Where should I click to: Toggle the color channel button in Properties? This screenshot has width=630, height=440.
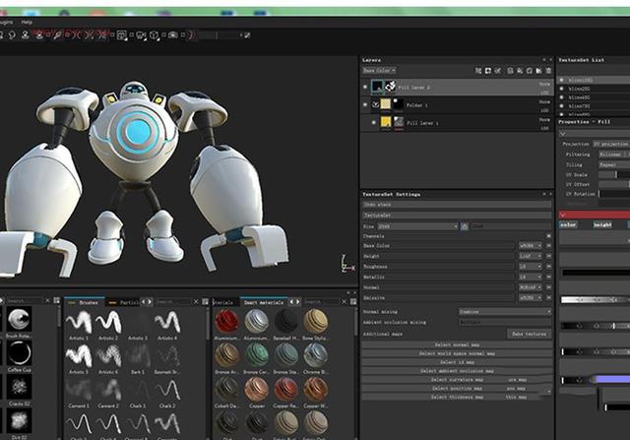click(x=568, y=224)
